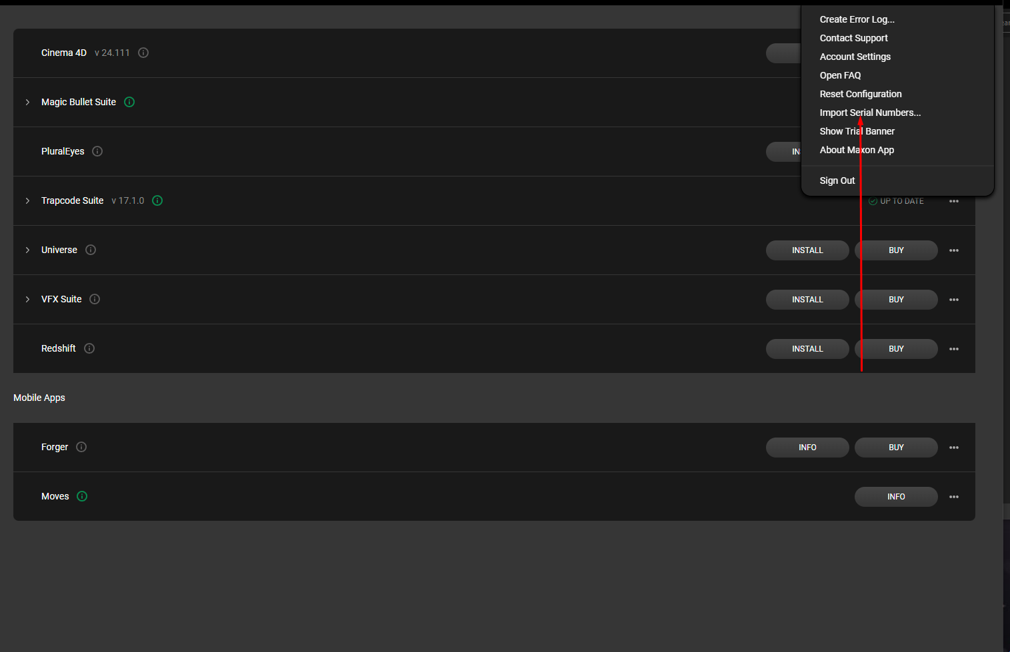Click info icon beside VFX Suite
This screenshot has width=1010, height=652.
pos(95,299)
